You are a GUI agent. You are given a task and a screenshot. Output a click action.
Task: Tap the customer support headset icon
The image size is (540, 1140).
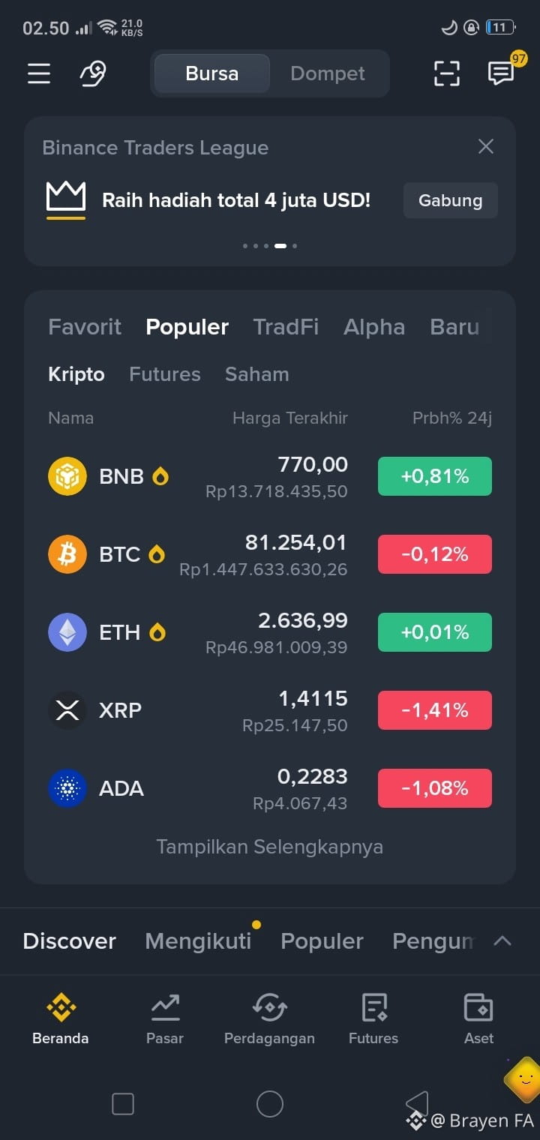(94, 73)
